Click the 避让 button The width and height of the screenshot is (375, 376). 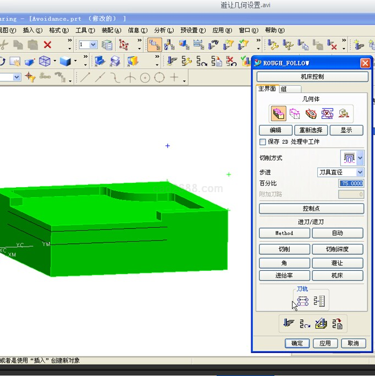click(337, 263)
